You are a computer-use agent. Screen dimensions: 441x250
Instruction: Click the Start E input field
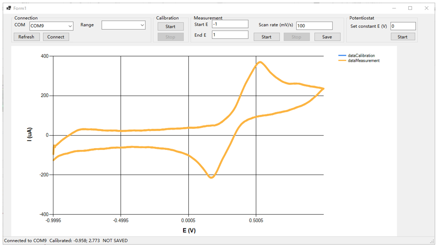click(230, 24)
